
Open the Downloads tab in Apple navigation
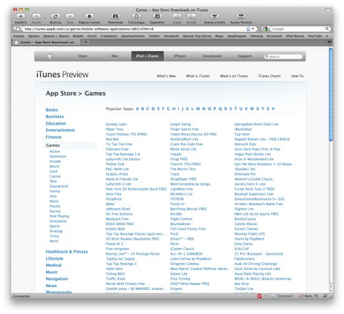click(212, 56)
